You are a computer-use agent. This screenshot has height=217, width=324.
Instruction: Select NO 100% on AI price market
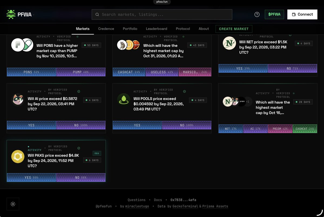tap(81, 125)
